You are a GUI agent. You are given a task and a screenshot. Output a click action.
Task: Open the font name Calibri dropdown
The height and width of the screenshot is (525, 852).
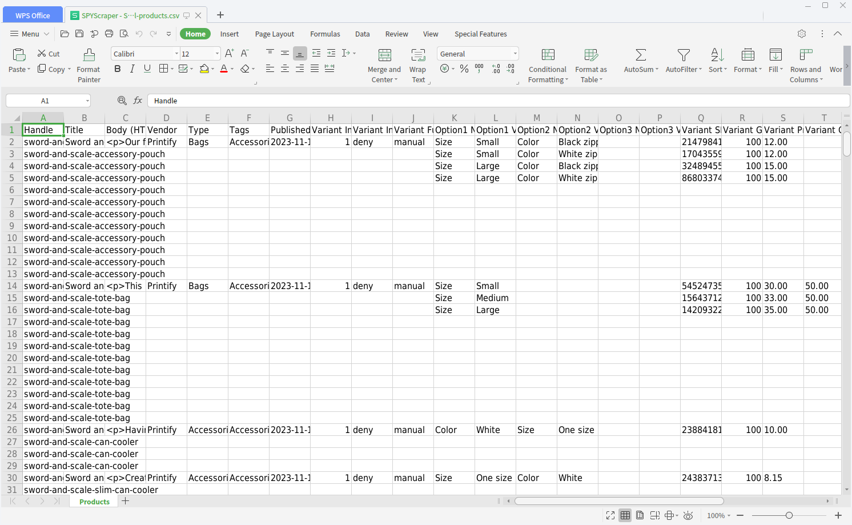tap(176, 54)
